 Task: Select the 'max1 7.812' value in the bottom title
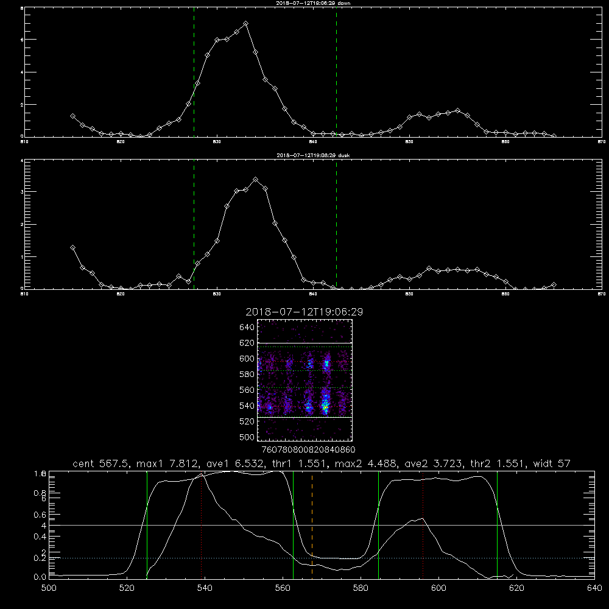[x=167, y=463]
